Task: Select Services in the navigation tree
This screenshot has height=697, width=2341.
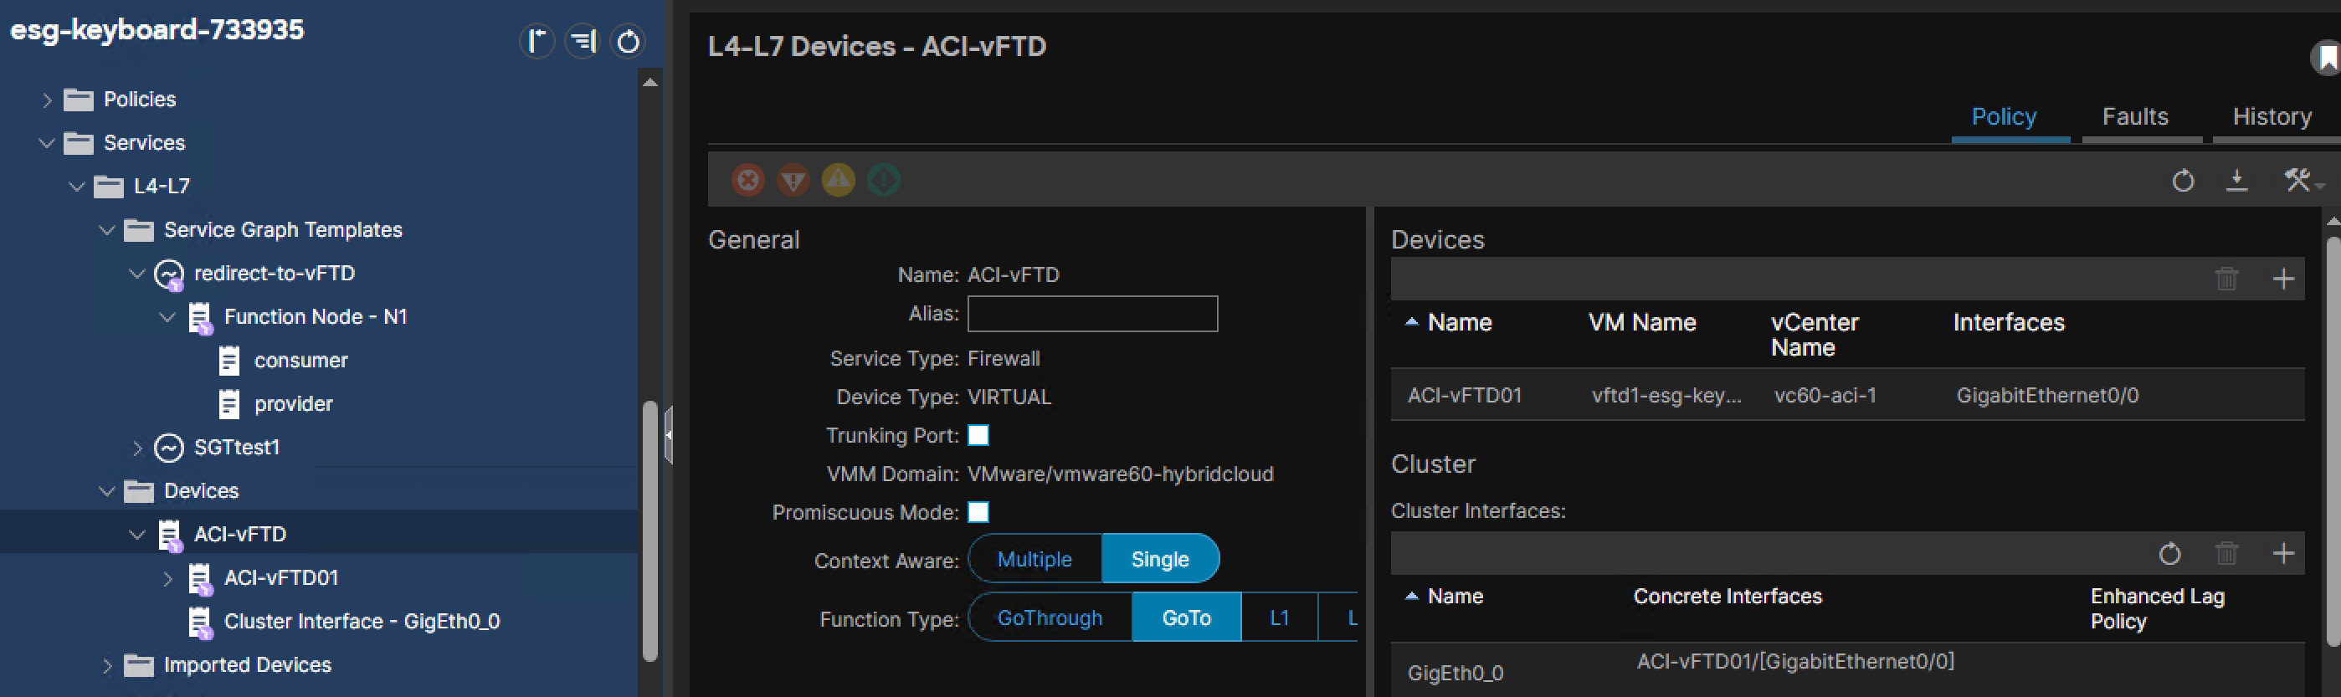Action: (144, 143)
